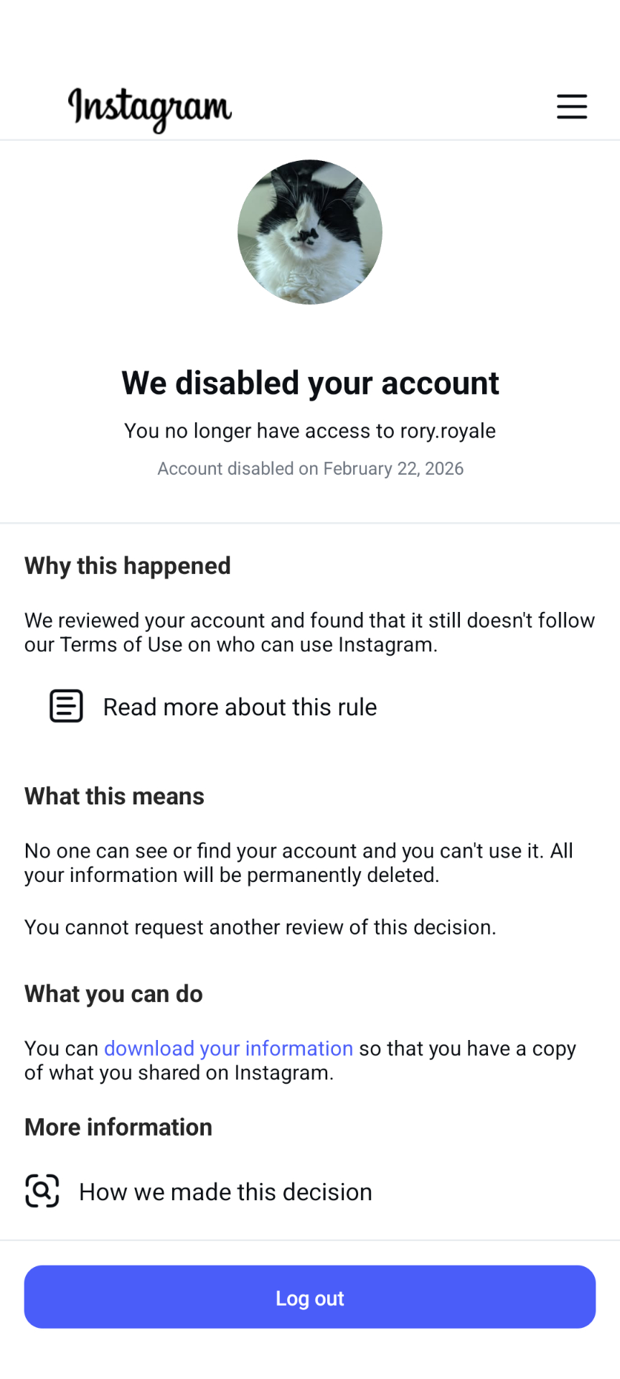Click the "cannot request another review" sentence

260,927
